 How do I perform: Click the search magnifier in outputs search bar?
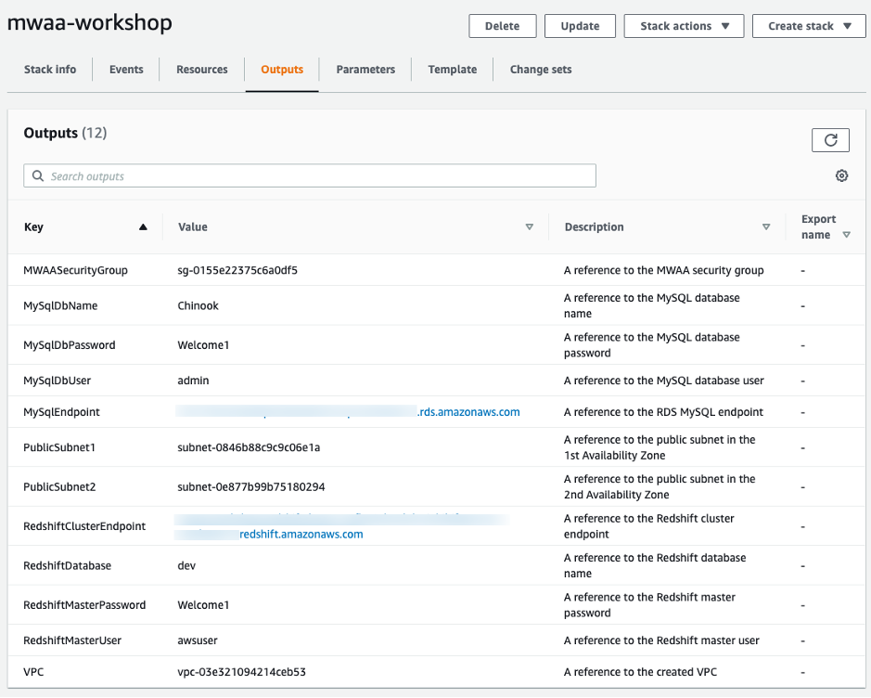click(x=37, y=175)
